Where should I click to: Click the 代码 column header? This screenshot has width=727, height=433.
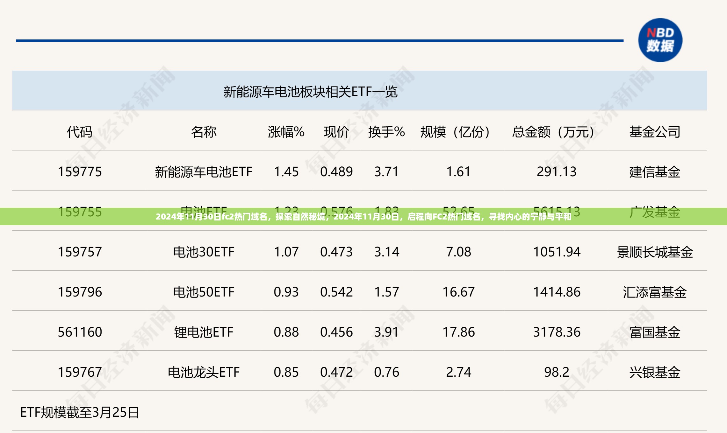click(80, 132)
